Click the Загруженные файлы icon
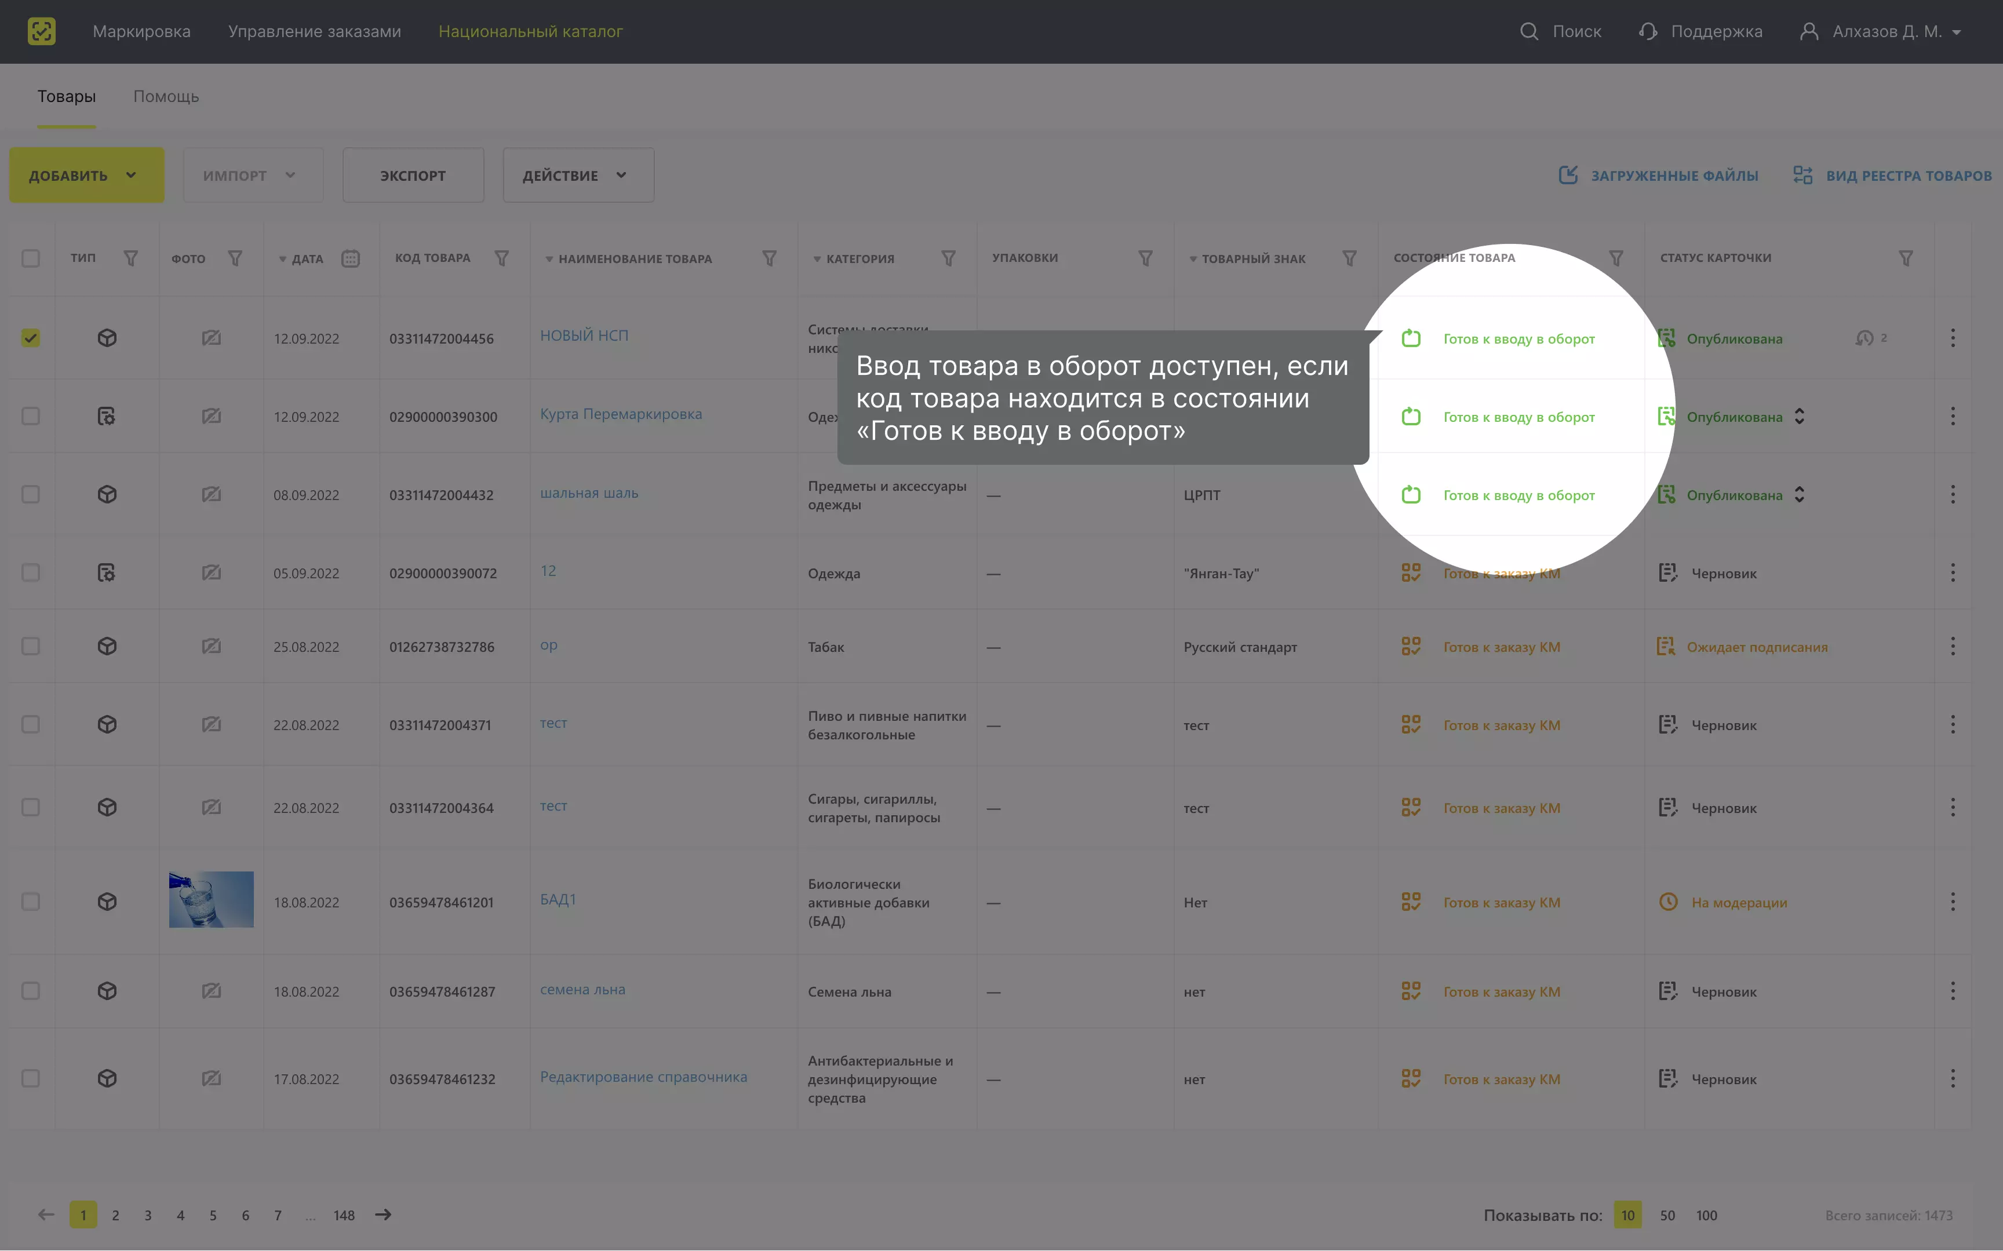Image resolution: width=2003 pixels, height=1251 pixels. tap(1568, 176)
